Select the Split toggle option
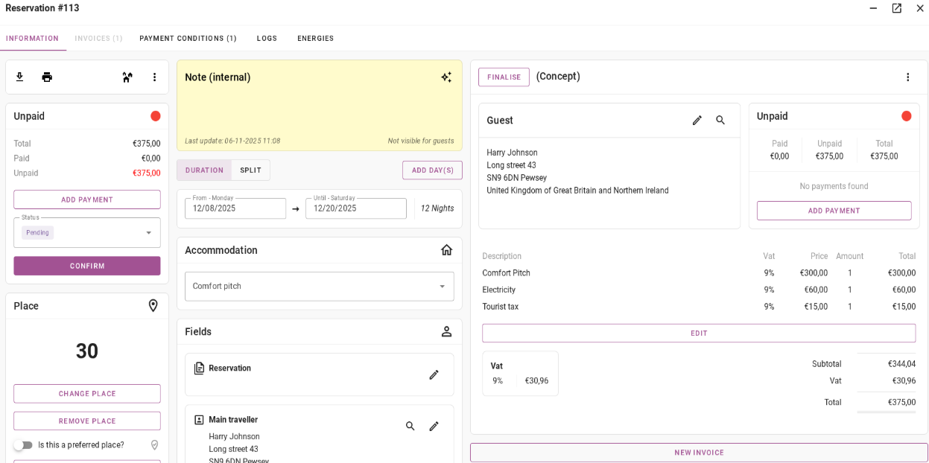This screenshot has width=929, height=463. point(250,170)
